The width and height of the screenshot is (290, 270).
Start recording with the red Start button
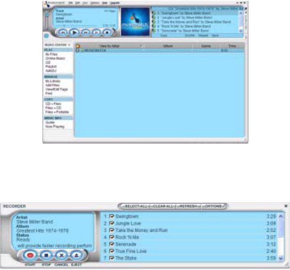click(30, 256)
